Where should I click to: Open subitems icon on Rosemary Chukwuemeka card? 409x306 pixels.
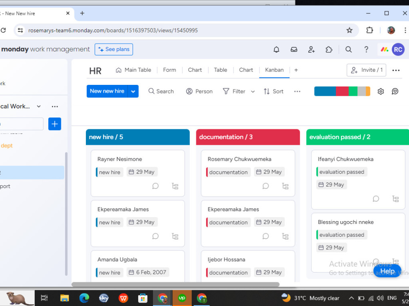click(285, 186)
